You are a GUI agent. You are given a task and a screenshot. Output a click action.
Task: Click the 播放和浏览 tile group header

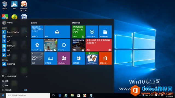click(76, 23)
